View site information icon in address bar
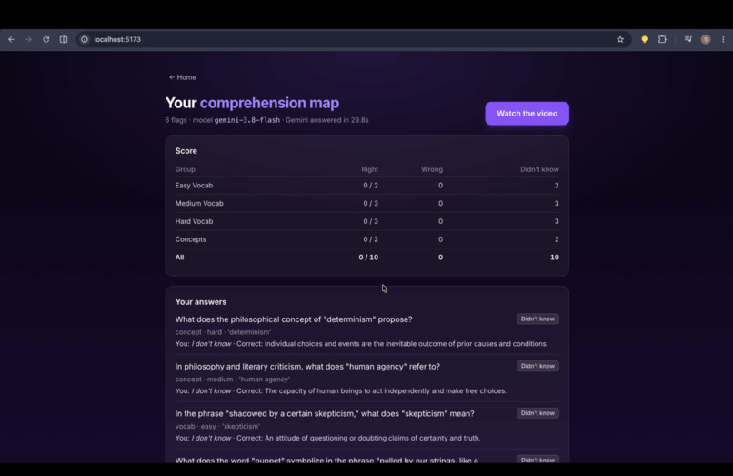Viewport: 733px width, 476px height. tap(85, 39)
